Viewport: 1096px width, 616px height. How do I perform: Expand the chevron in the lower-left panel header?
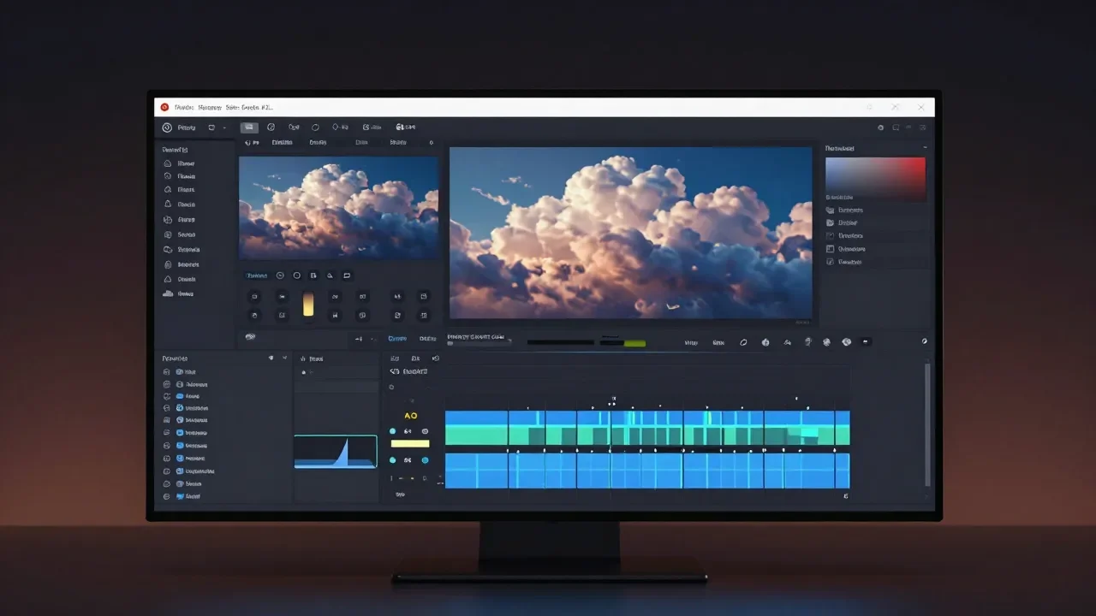pyautogui.click(x=285, y=358)
